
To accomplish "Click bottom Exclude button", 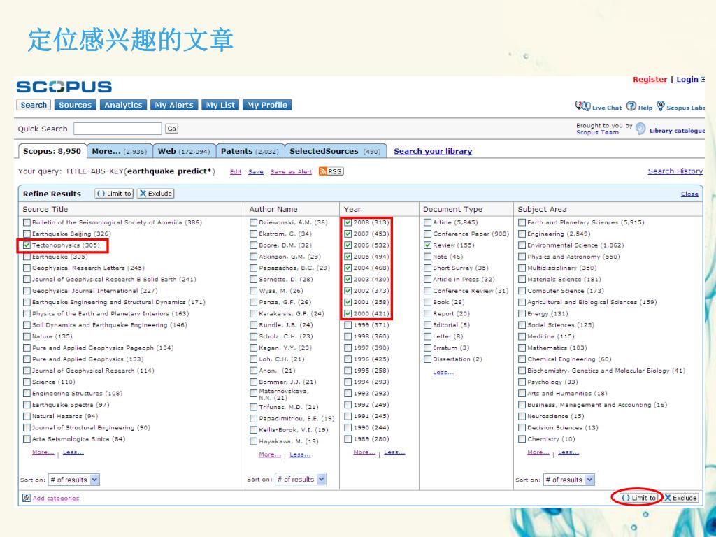I will [x=681, y=498].
